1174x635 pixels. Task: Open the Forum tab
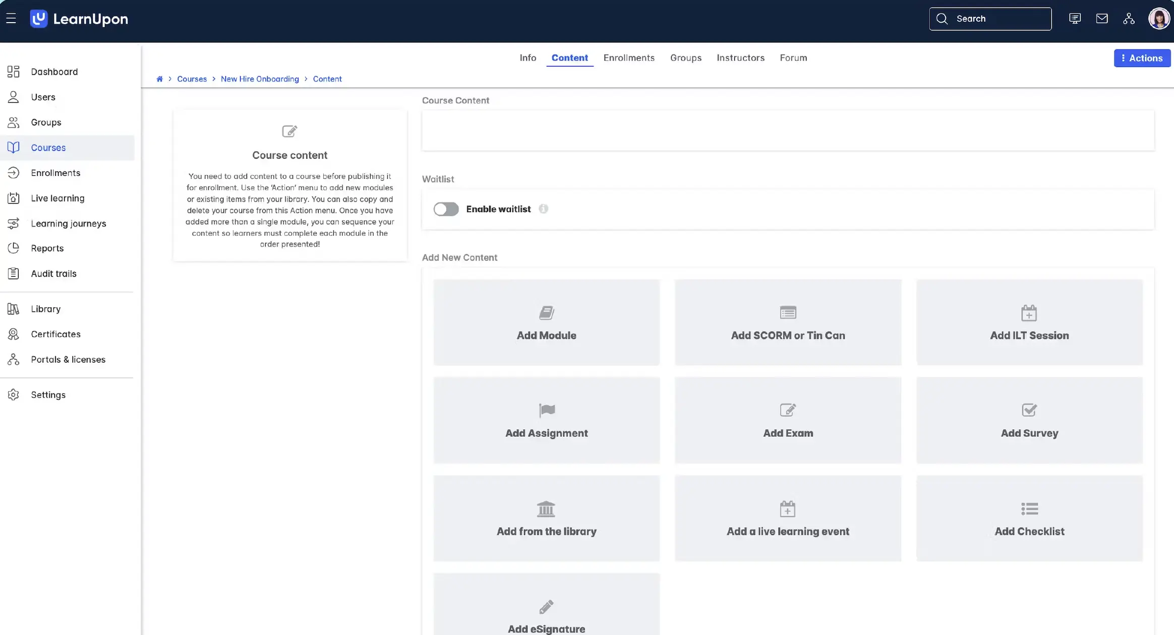(x=793, y=58)
